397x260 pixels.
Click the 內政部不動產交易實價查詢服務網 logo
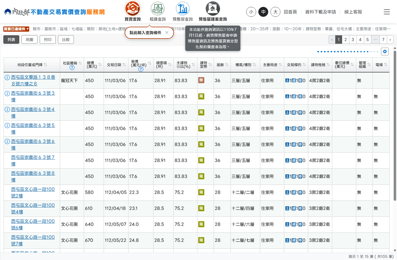click(55, 12)
